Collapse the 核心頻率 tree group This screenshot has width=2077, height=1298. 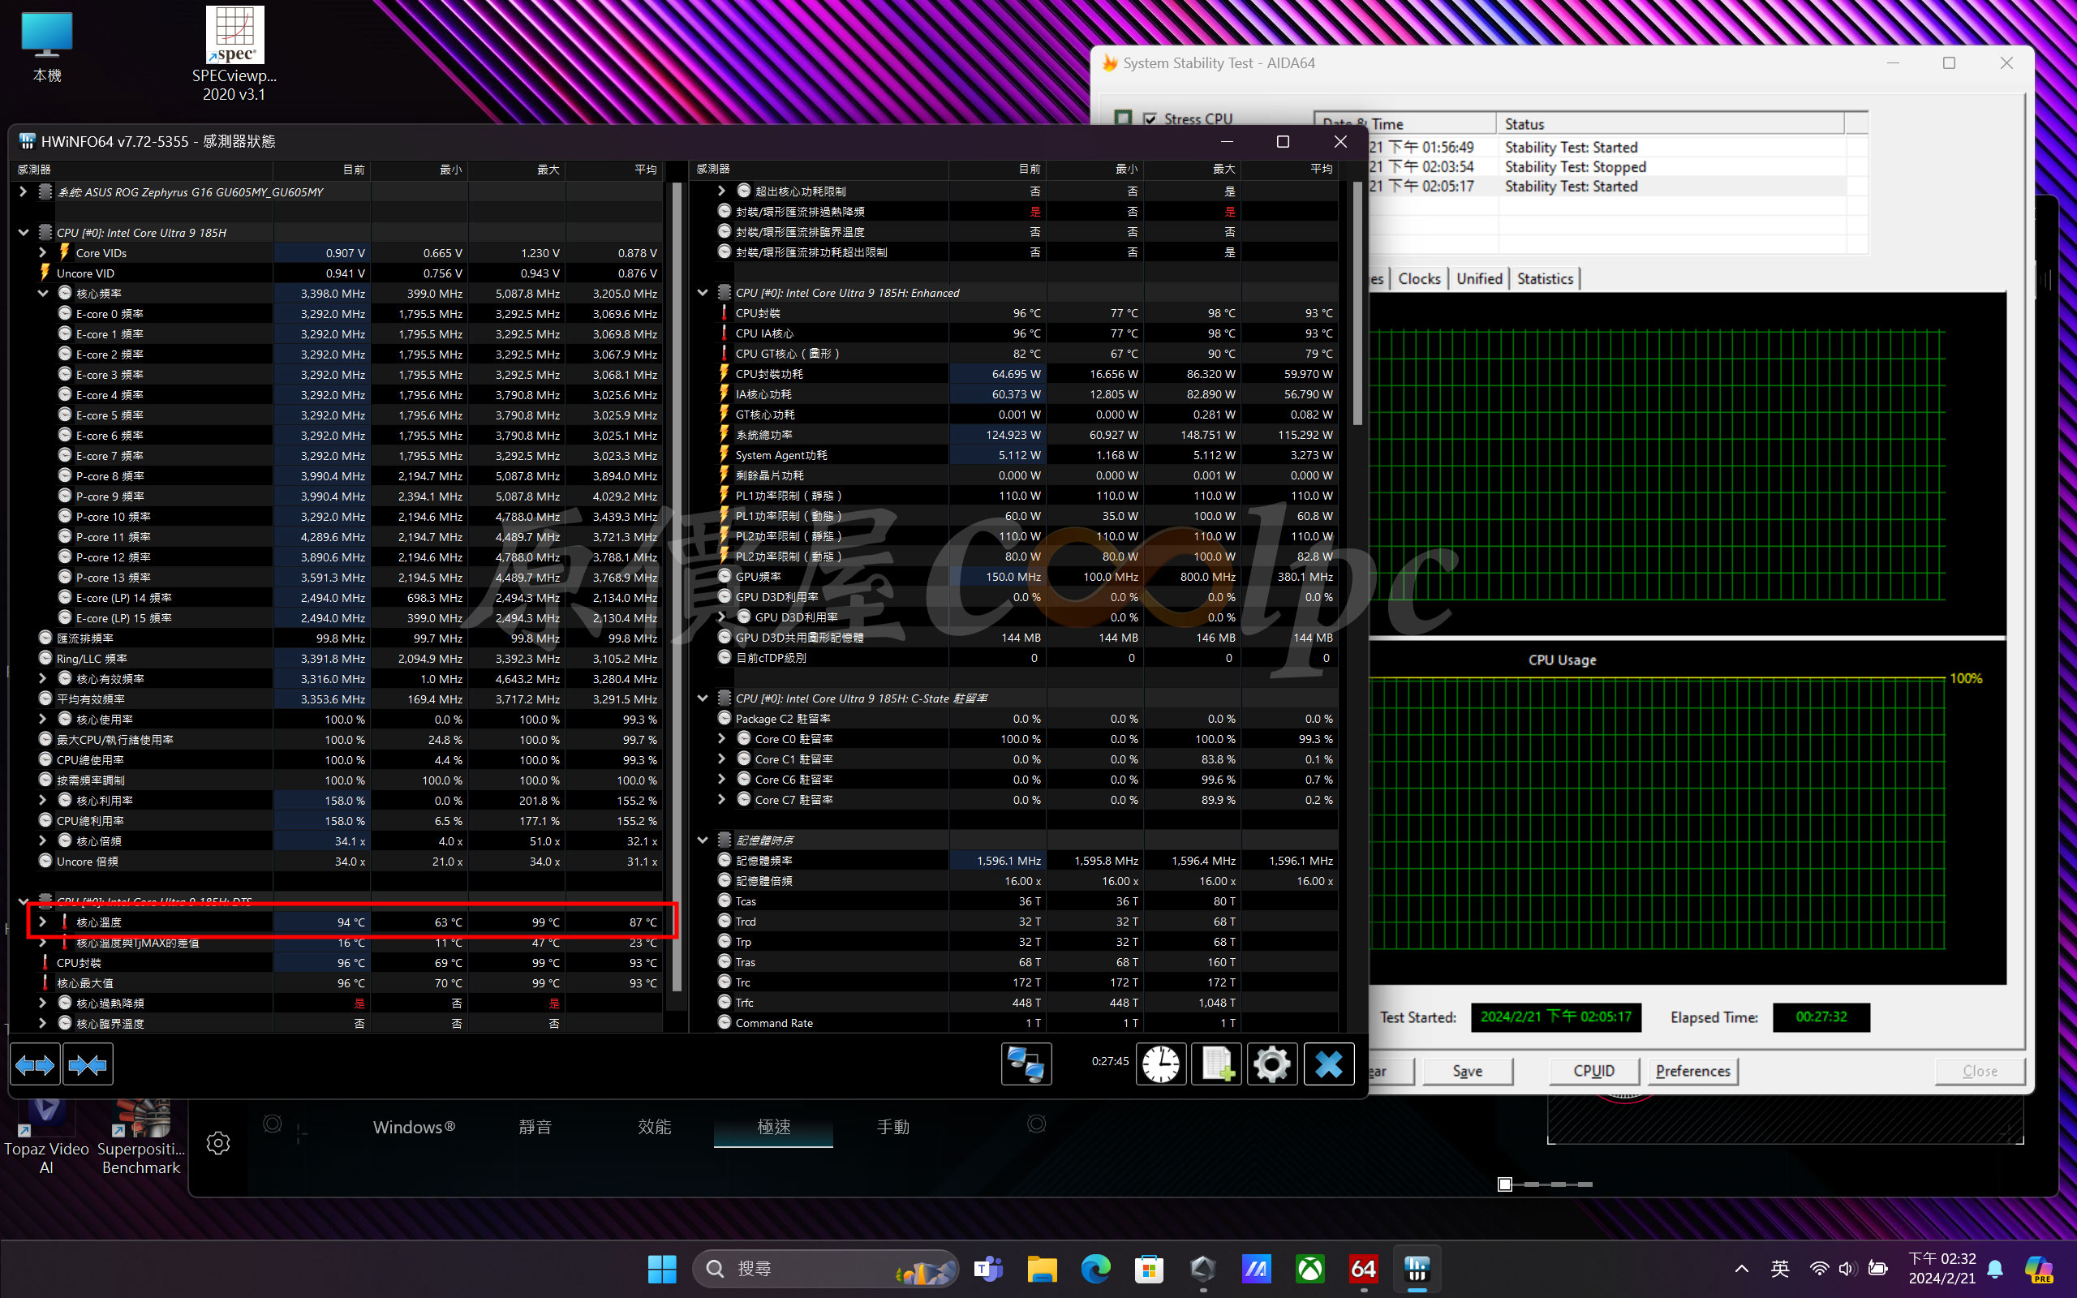click(x=42, y=294)
